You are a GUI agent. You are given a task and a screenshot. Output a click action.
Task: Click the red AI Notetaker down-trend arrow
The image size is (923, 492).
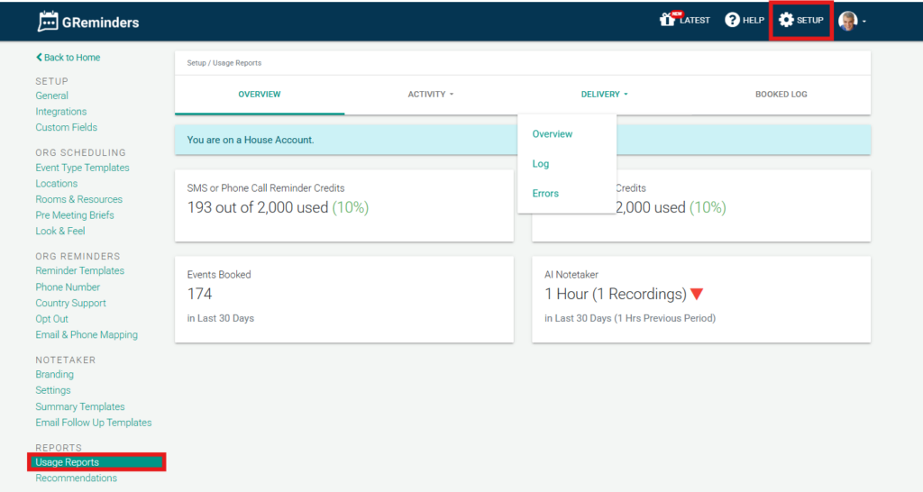(x=695, y=295)
